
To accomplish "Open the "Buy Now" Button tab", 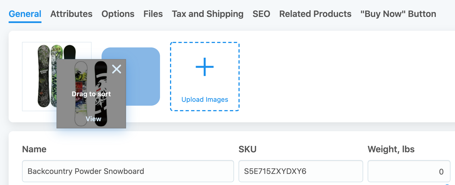I will click(x=398, y=14).
